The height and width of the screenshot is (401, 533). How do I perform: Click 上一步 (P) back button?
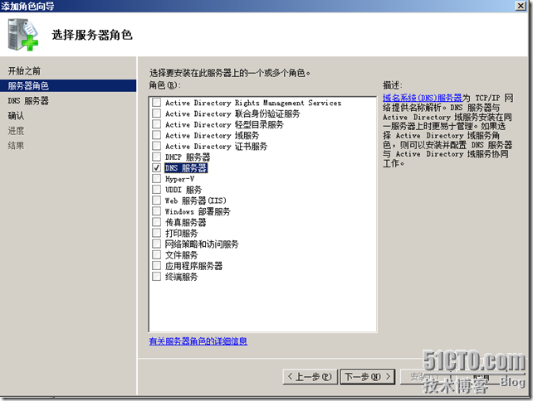[310, 377]
